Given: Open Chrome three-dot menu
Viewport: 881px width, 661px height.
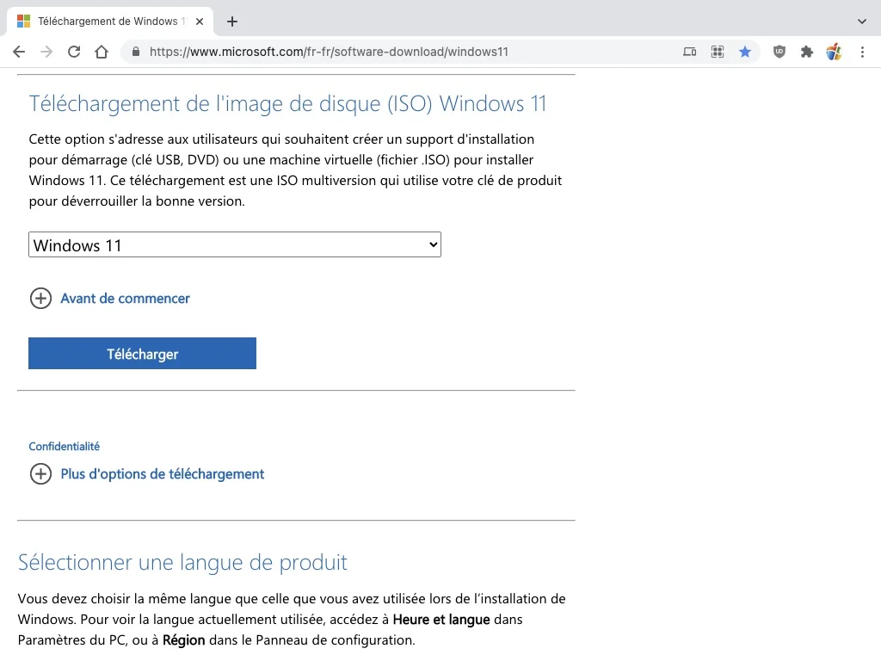Looking at the screenshot, I should point(862,53).
